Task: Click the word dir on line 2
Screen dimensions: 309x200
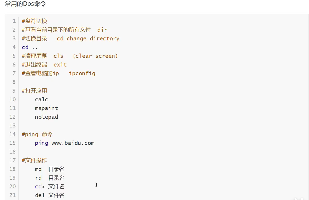Action: (x=102, y=30)
